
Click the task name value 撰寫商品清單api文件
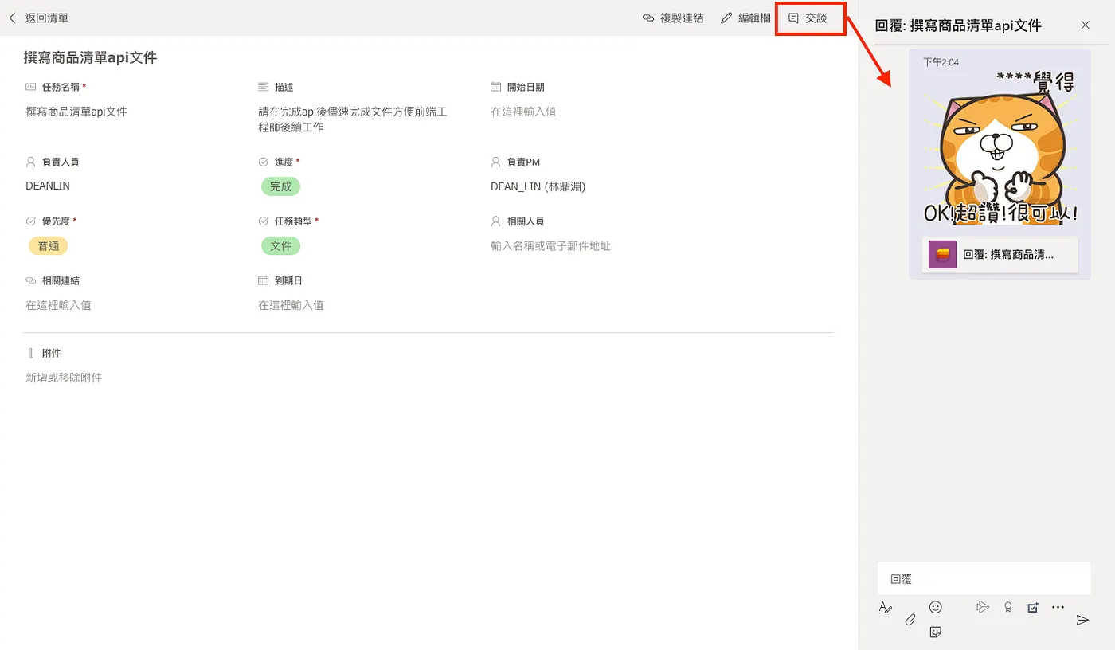(76, 112)
